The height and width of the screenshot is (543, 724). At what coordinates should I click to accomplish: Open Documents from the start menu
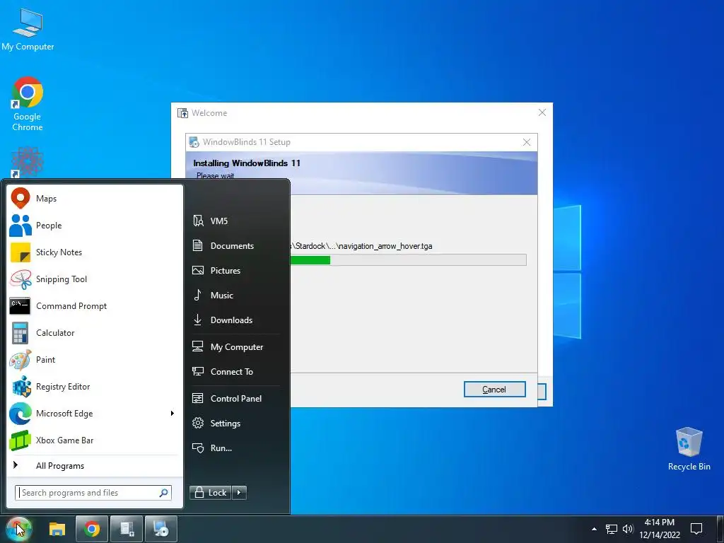coord(235,245)
